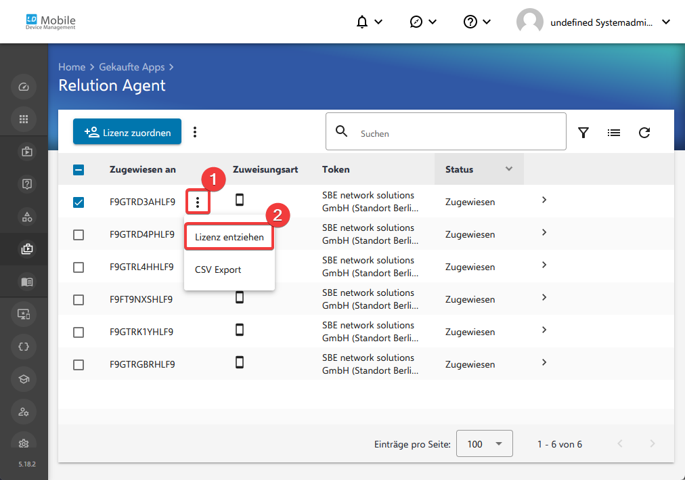Click the briefcase play icon in sidebar
The image size is (685, 480).
26,152
